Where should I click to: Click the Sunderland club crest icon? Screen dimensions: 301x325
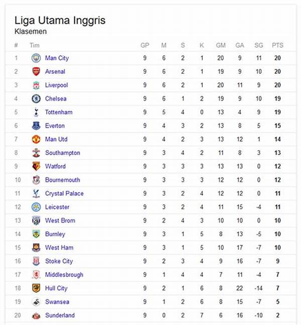[36, 315]
